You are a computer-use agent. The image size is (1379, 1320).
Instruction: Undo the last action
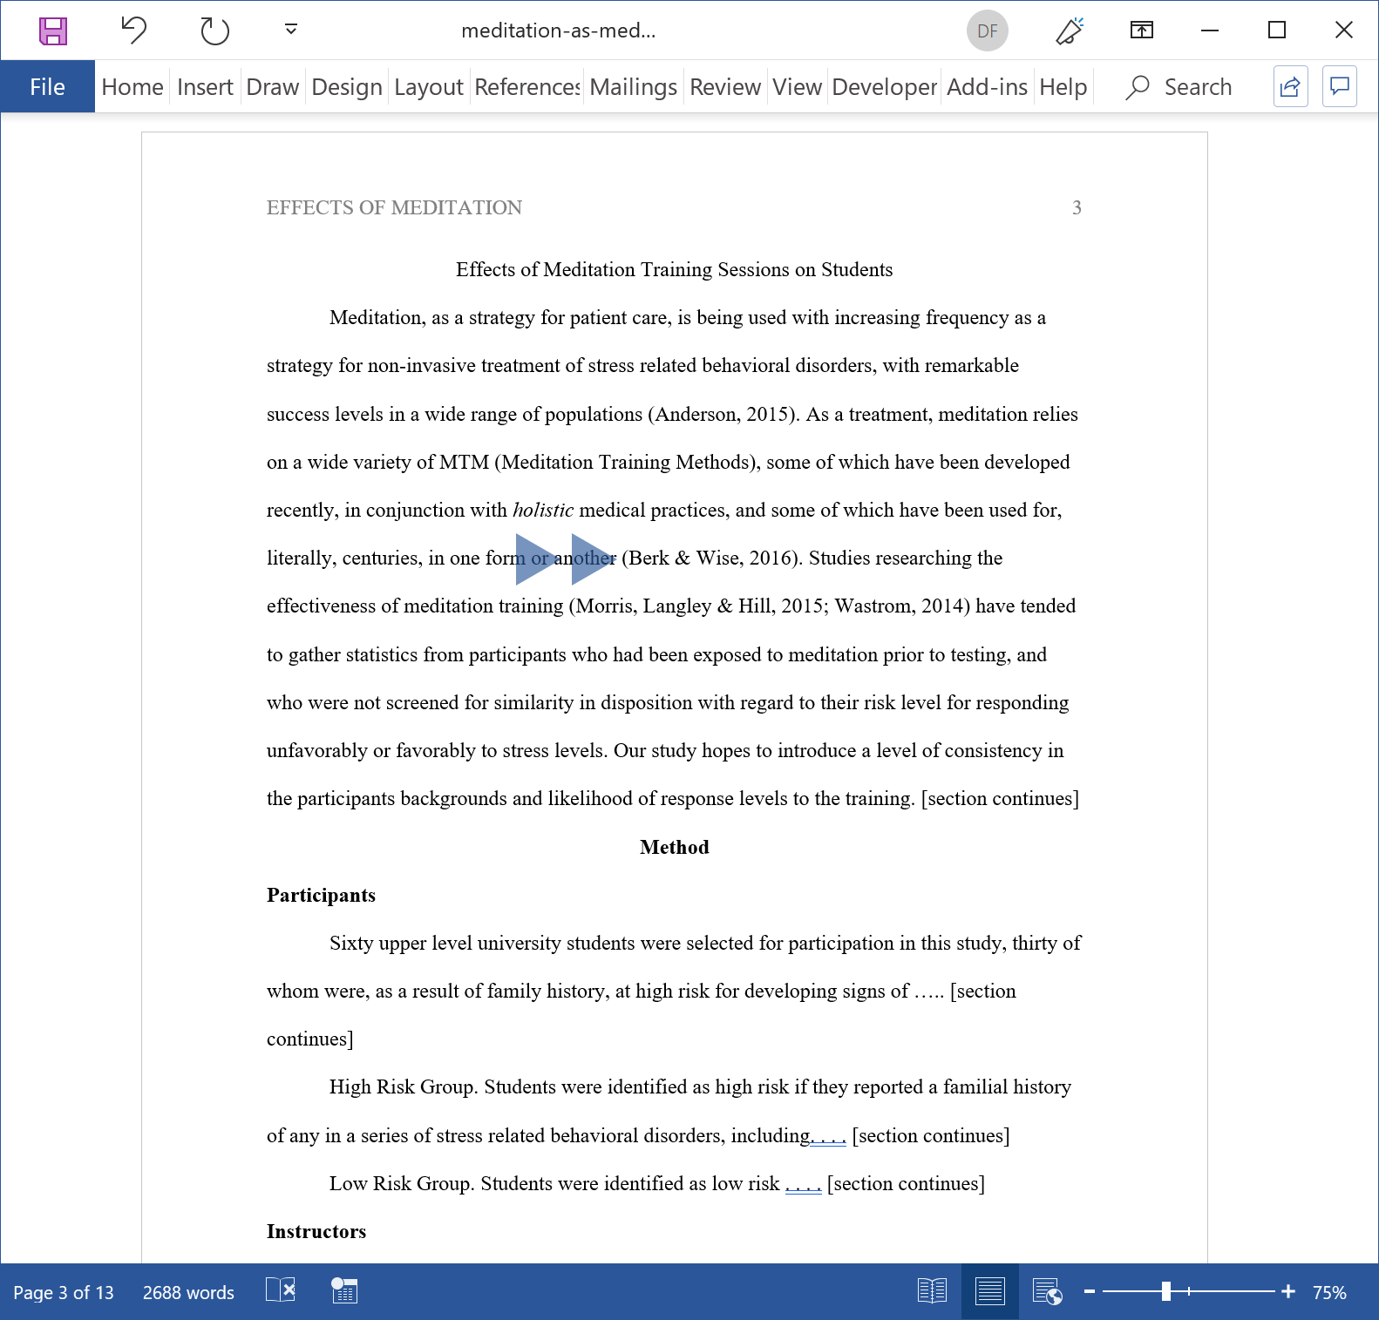pos(133,30)
